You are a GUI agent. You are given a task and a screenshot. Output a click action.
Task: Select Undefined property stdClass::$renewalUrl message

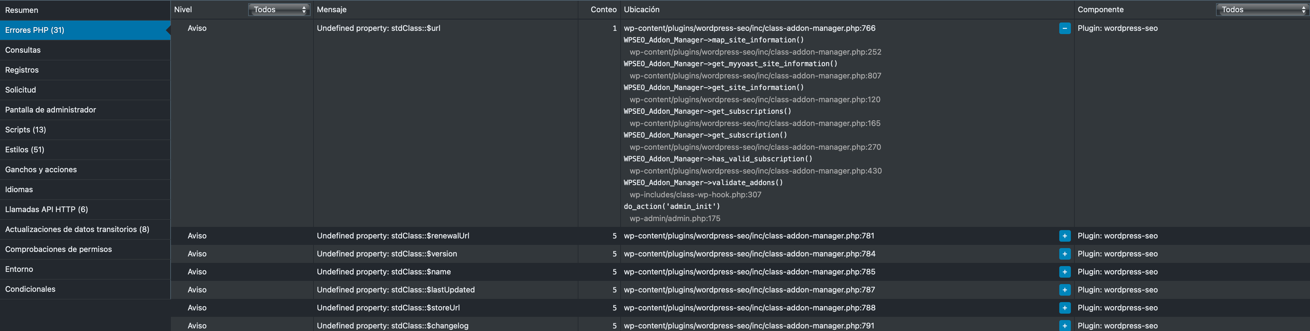pyautogui.click(x=393, y=236)
